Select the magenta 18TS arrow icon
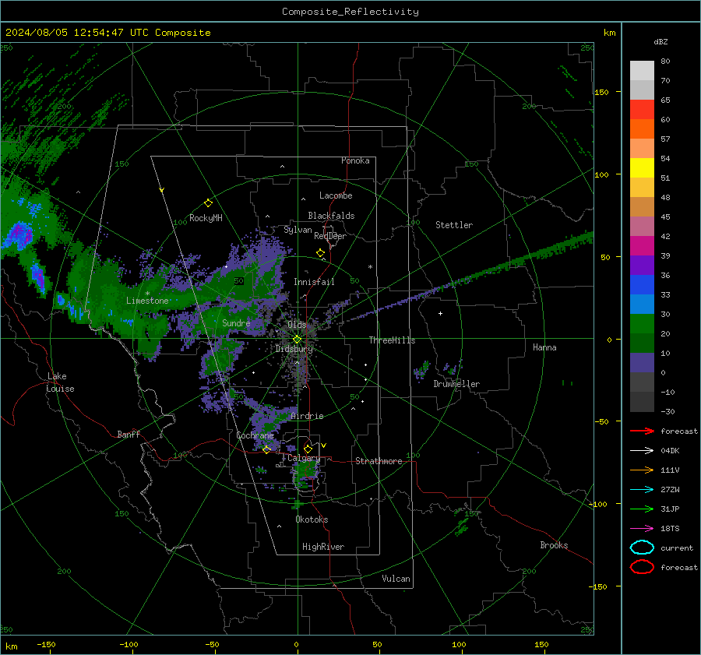 [642, 529]
